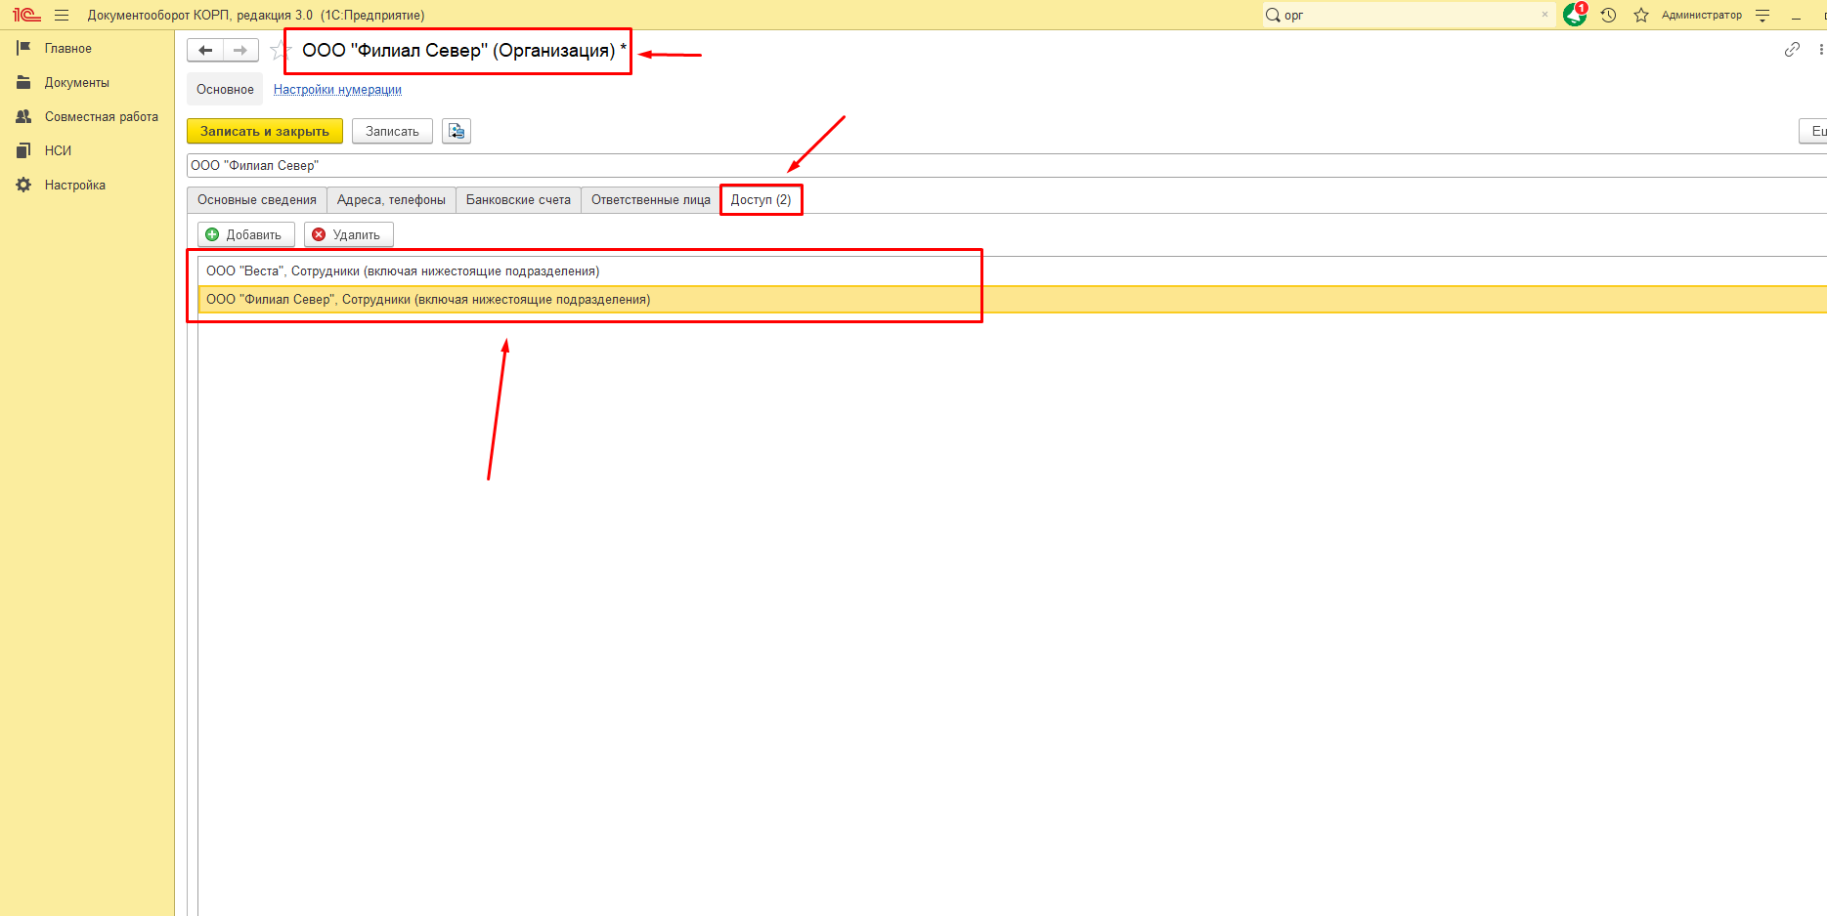
Task: Switch to the Адреса, телефоны tab
Action: (x=391, y=199)
